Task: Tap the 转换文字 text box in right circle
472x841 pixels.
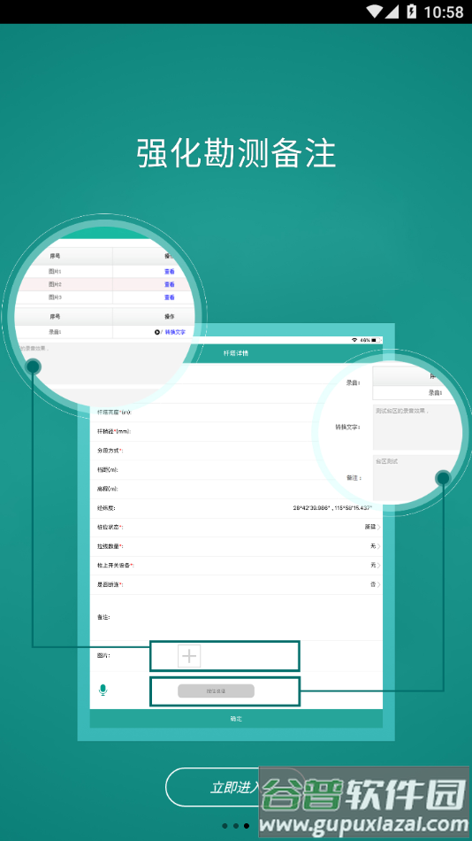Action: [x=417, y=428]
